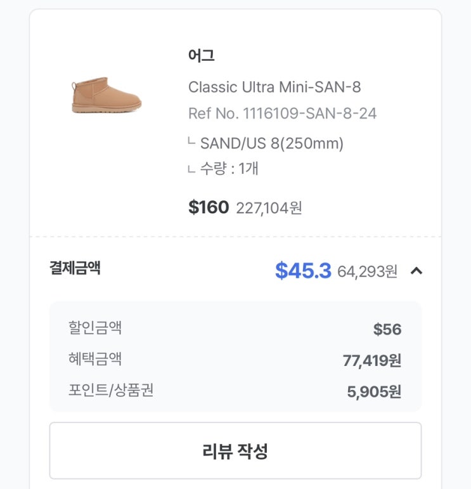Open the Classic Ultra Mini-SAN-8 product title
The width and height of the screenshot is (471, 489).
[x=274, y=87]
